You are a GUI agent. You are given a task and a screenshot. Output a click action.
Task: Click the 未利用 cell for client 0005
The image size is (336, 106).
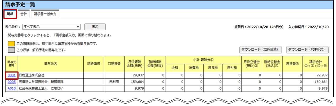coord(114,82)
